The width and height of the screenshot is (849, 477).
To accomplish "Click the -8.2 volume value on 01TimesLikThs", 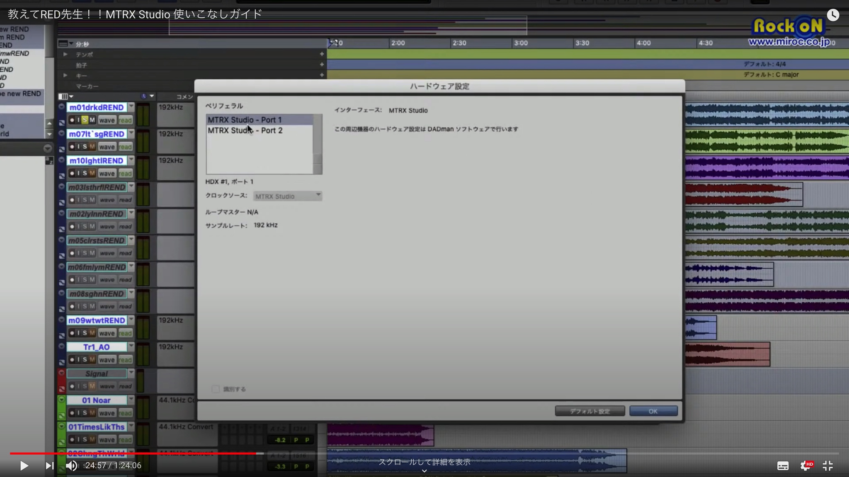I will pos(280,440).
